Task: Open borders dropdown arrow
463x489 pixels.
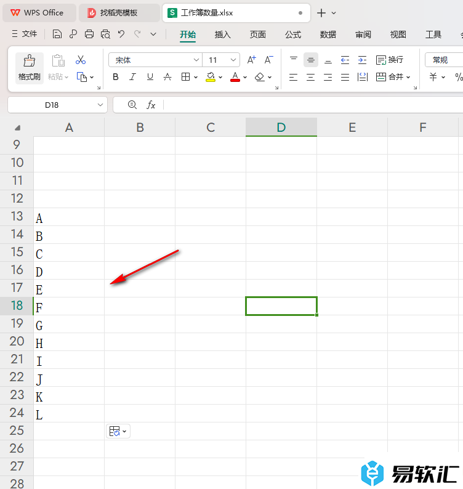Action: [x=196, y=77]
